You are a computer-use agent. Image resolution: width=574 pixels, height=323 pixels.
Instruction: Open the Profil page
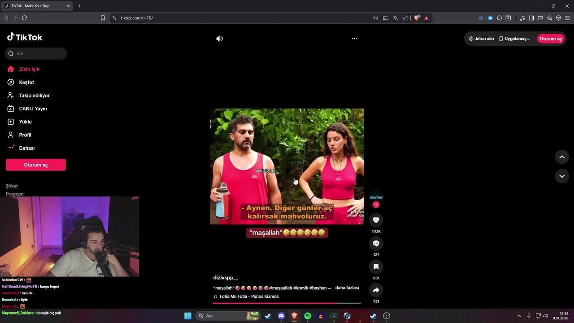[25, 135]
